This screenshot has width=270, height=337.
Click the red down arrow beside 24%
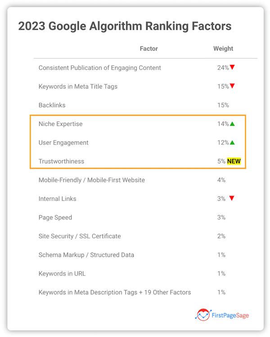[233, 67]
